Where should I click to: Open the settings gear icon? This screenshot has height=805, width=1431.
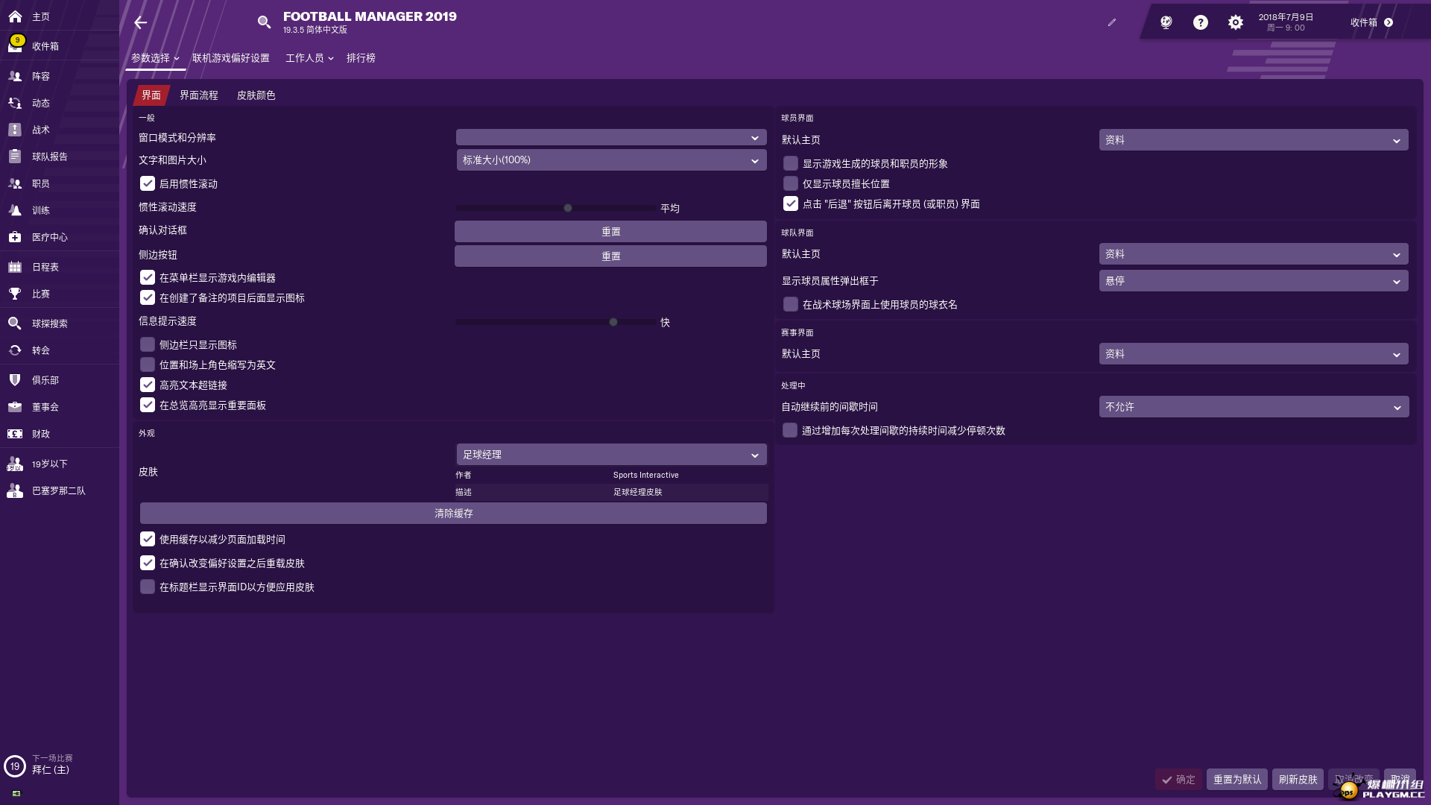tap(1235, 22)
